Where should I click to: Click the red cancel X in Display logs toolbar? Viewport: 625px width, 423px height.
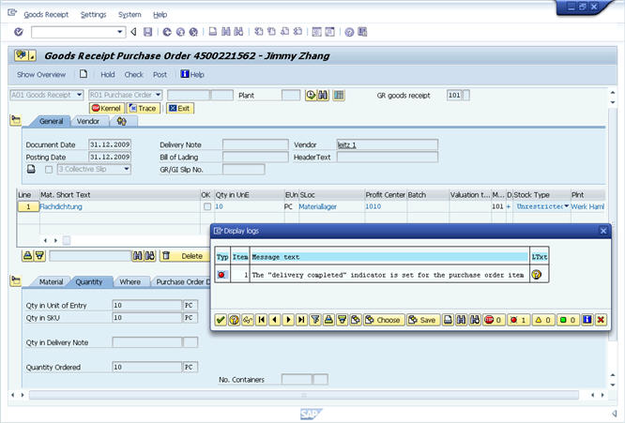click(601, 320)
